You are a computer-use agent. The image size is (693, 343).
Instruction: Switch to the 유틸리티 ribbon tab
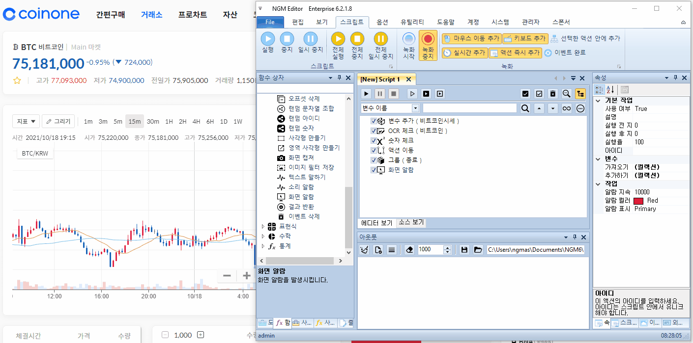[x=412, y=22]
